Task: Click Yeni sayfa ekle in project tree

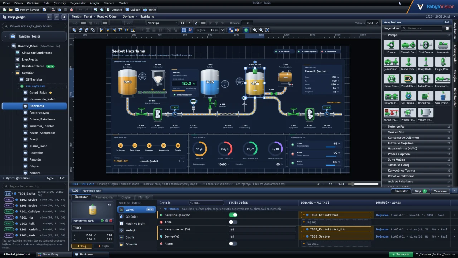Action: pos(42,86)
